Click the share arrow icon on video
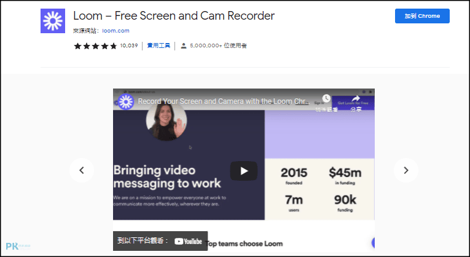Viewport: 470px width, 257px height. pyautogui.click(x=356, y=98)
